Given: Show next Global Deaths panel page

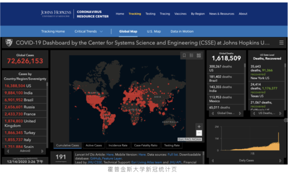Looking at the screenshot, I should [240, 113].
